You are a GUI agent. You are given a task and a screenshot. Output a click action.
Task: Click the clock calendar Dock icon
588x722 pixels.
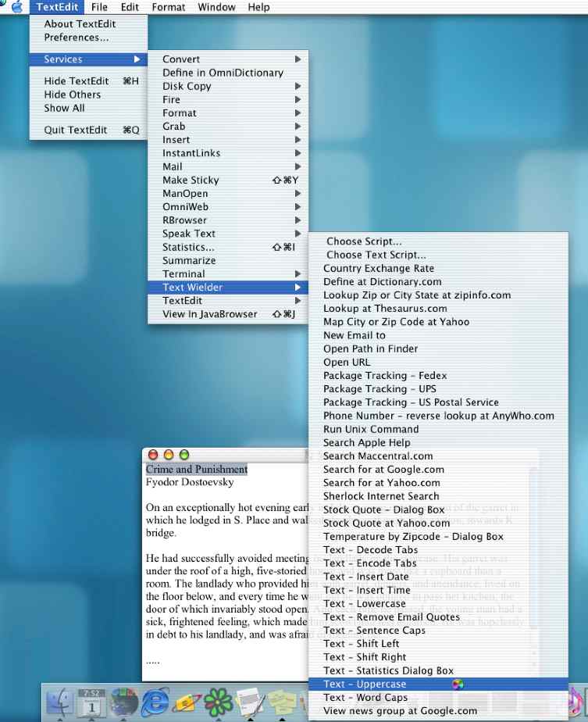[91, 702]
